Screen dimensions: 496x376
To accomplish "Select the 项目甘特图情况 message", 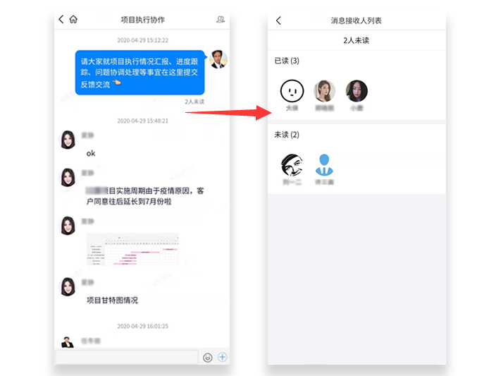I will [x=112, y=301].
